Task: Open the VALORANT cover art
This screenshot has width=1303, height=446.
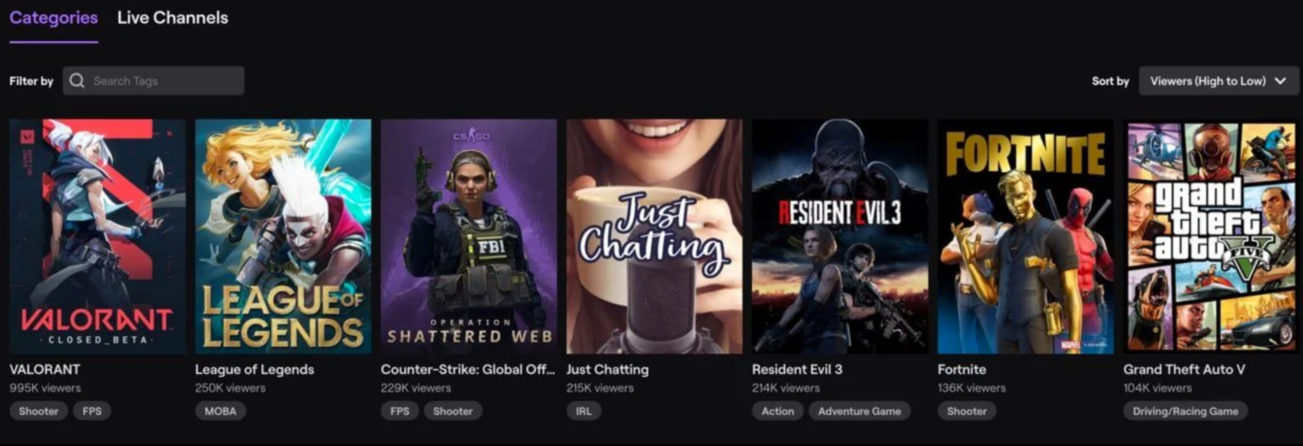Action: coord(97,236)
